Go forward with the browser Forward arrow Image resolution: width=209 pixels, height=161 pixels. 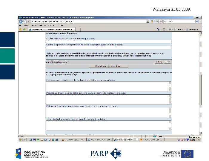click(x=25, y=21)
